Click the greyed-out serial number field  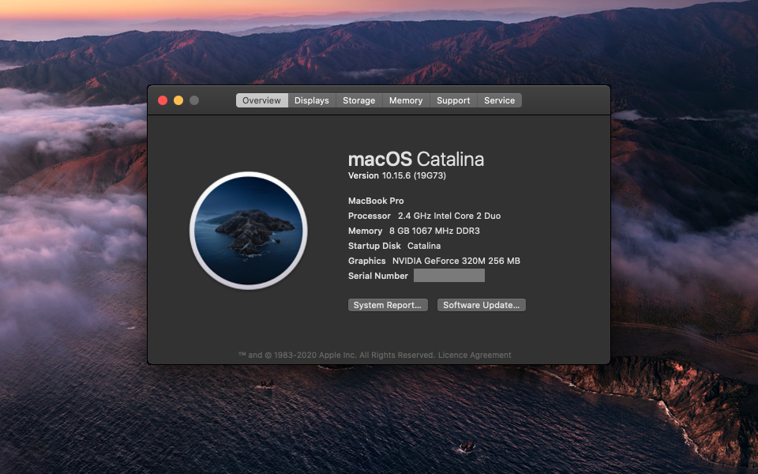coord(449,276)
